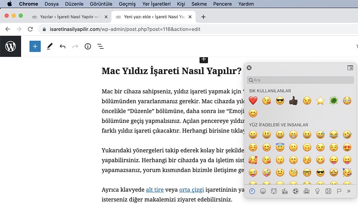This screenshot has width=358, height=205.
Task: Insert the party face emoji
Action: click(347, 172)
